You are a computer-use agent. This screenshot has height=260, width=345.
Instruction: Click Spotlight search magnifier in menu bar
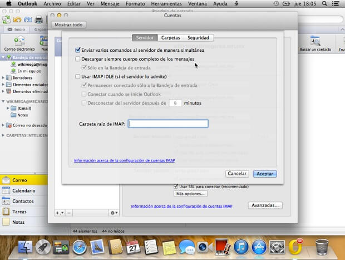pos(324,3)
